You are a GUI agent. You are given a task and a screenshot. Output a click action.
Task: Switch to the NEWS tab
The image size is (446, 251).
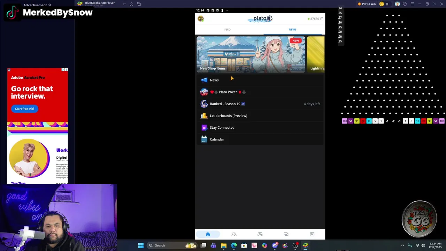pos(293,30)
